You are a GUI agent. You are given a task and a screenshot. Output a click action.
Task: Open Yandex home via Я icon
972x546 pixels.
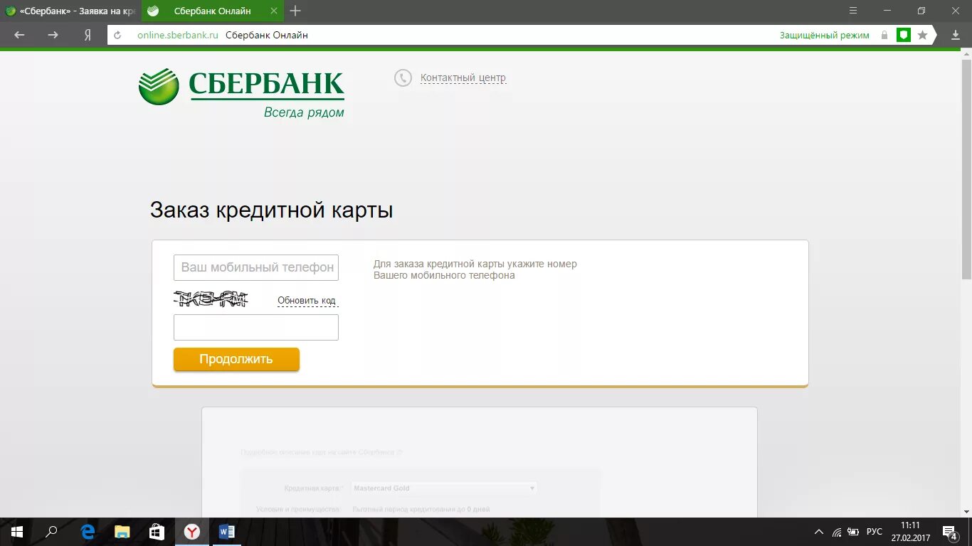88,35
